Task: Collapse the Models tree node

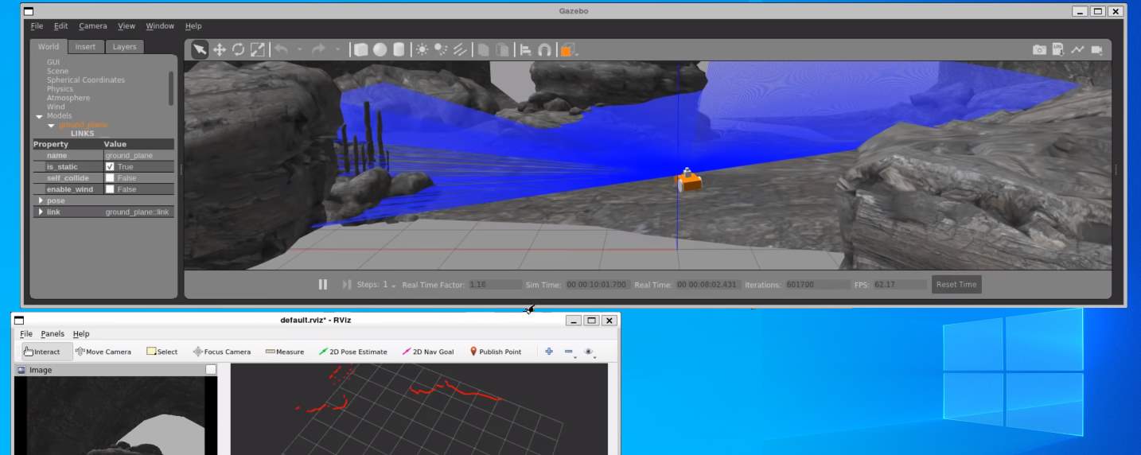Action: click(x=39, y=116)
